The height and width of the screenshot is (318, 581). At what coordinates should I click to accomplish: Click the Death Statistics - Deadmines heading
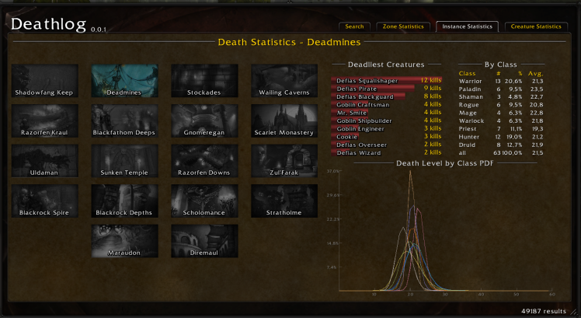[289, 42]
